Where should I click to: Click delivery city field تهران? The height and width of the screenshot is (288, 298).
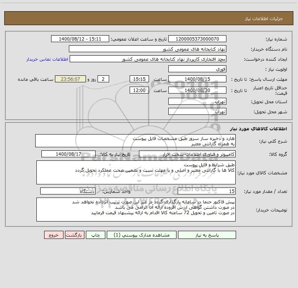click(x=197, y=111)
